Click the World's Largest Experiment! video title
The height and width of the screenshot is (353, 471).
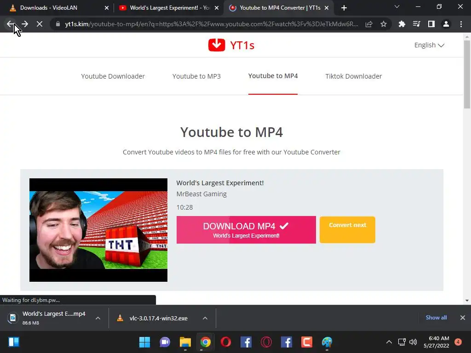(220, 183)
